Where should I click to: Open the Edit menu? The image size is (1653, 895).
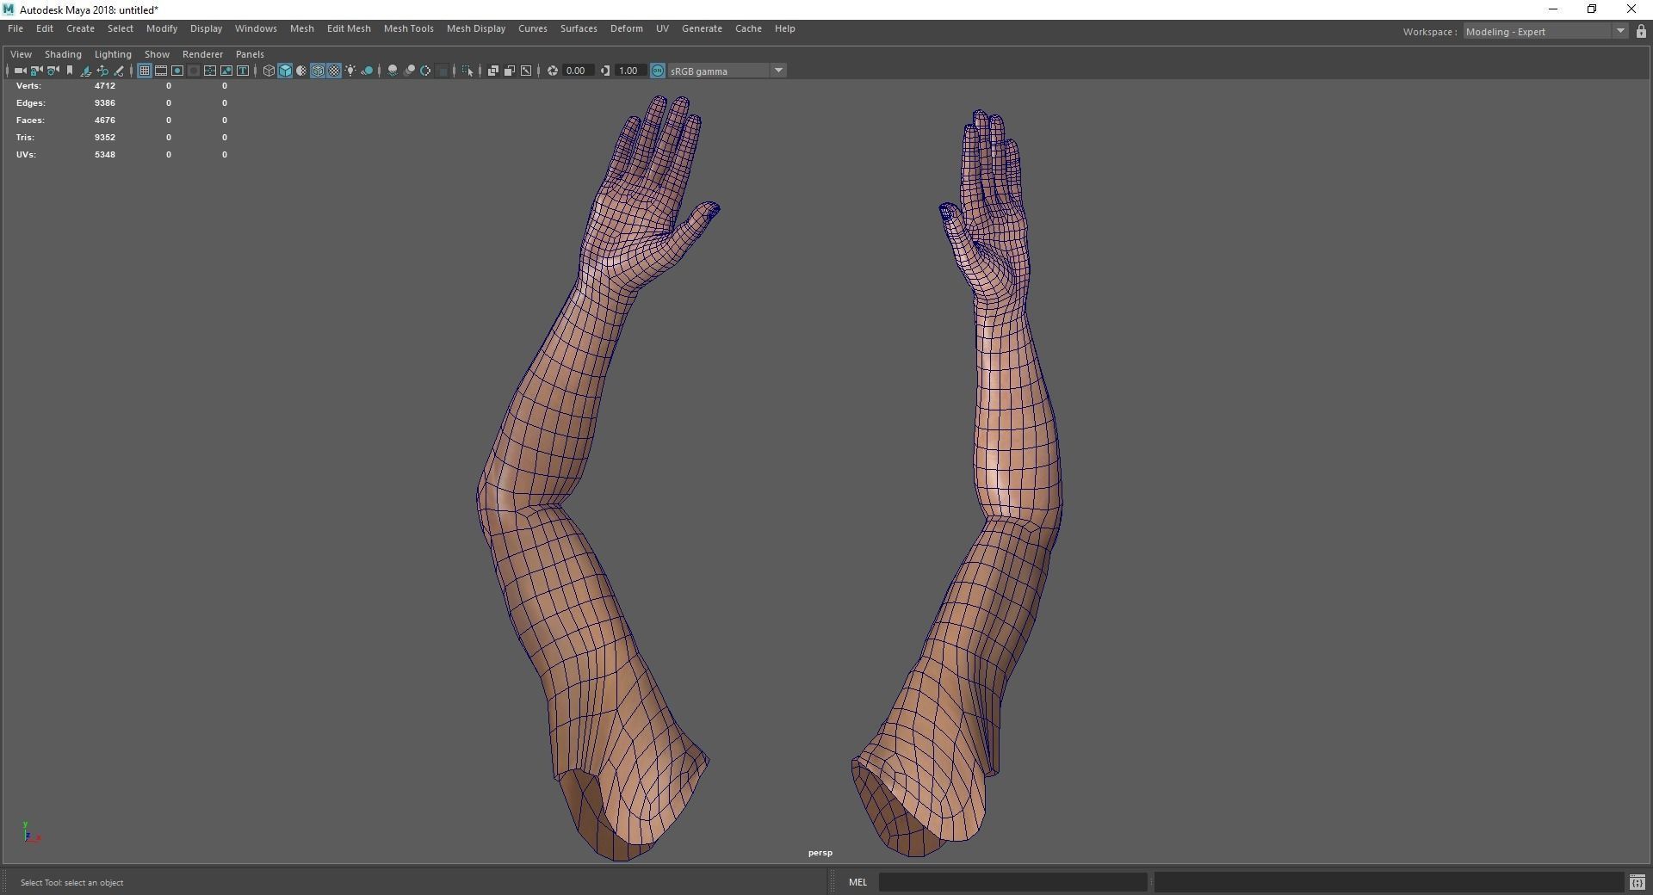[x=45, y=28]
